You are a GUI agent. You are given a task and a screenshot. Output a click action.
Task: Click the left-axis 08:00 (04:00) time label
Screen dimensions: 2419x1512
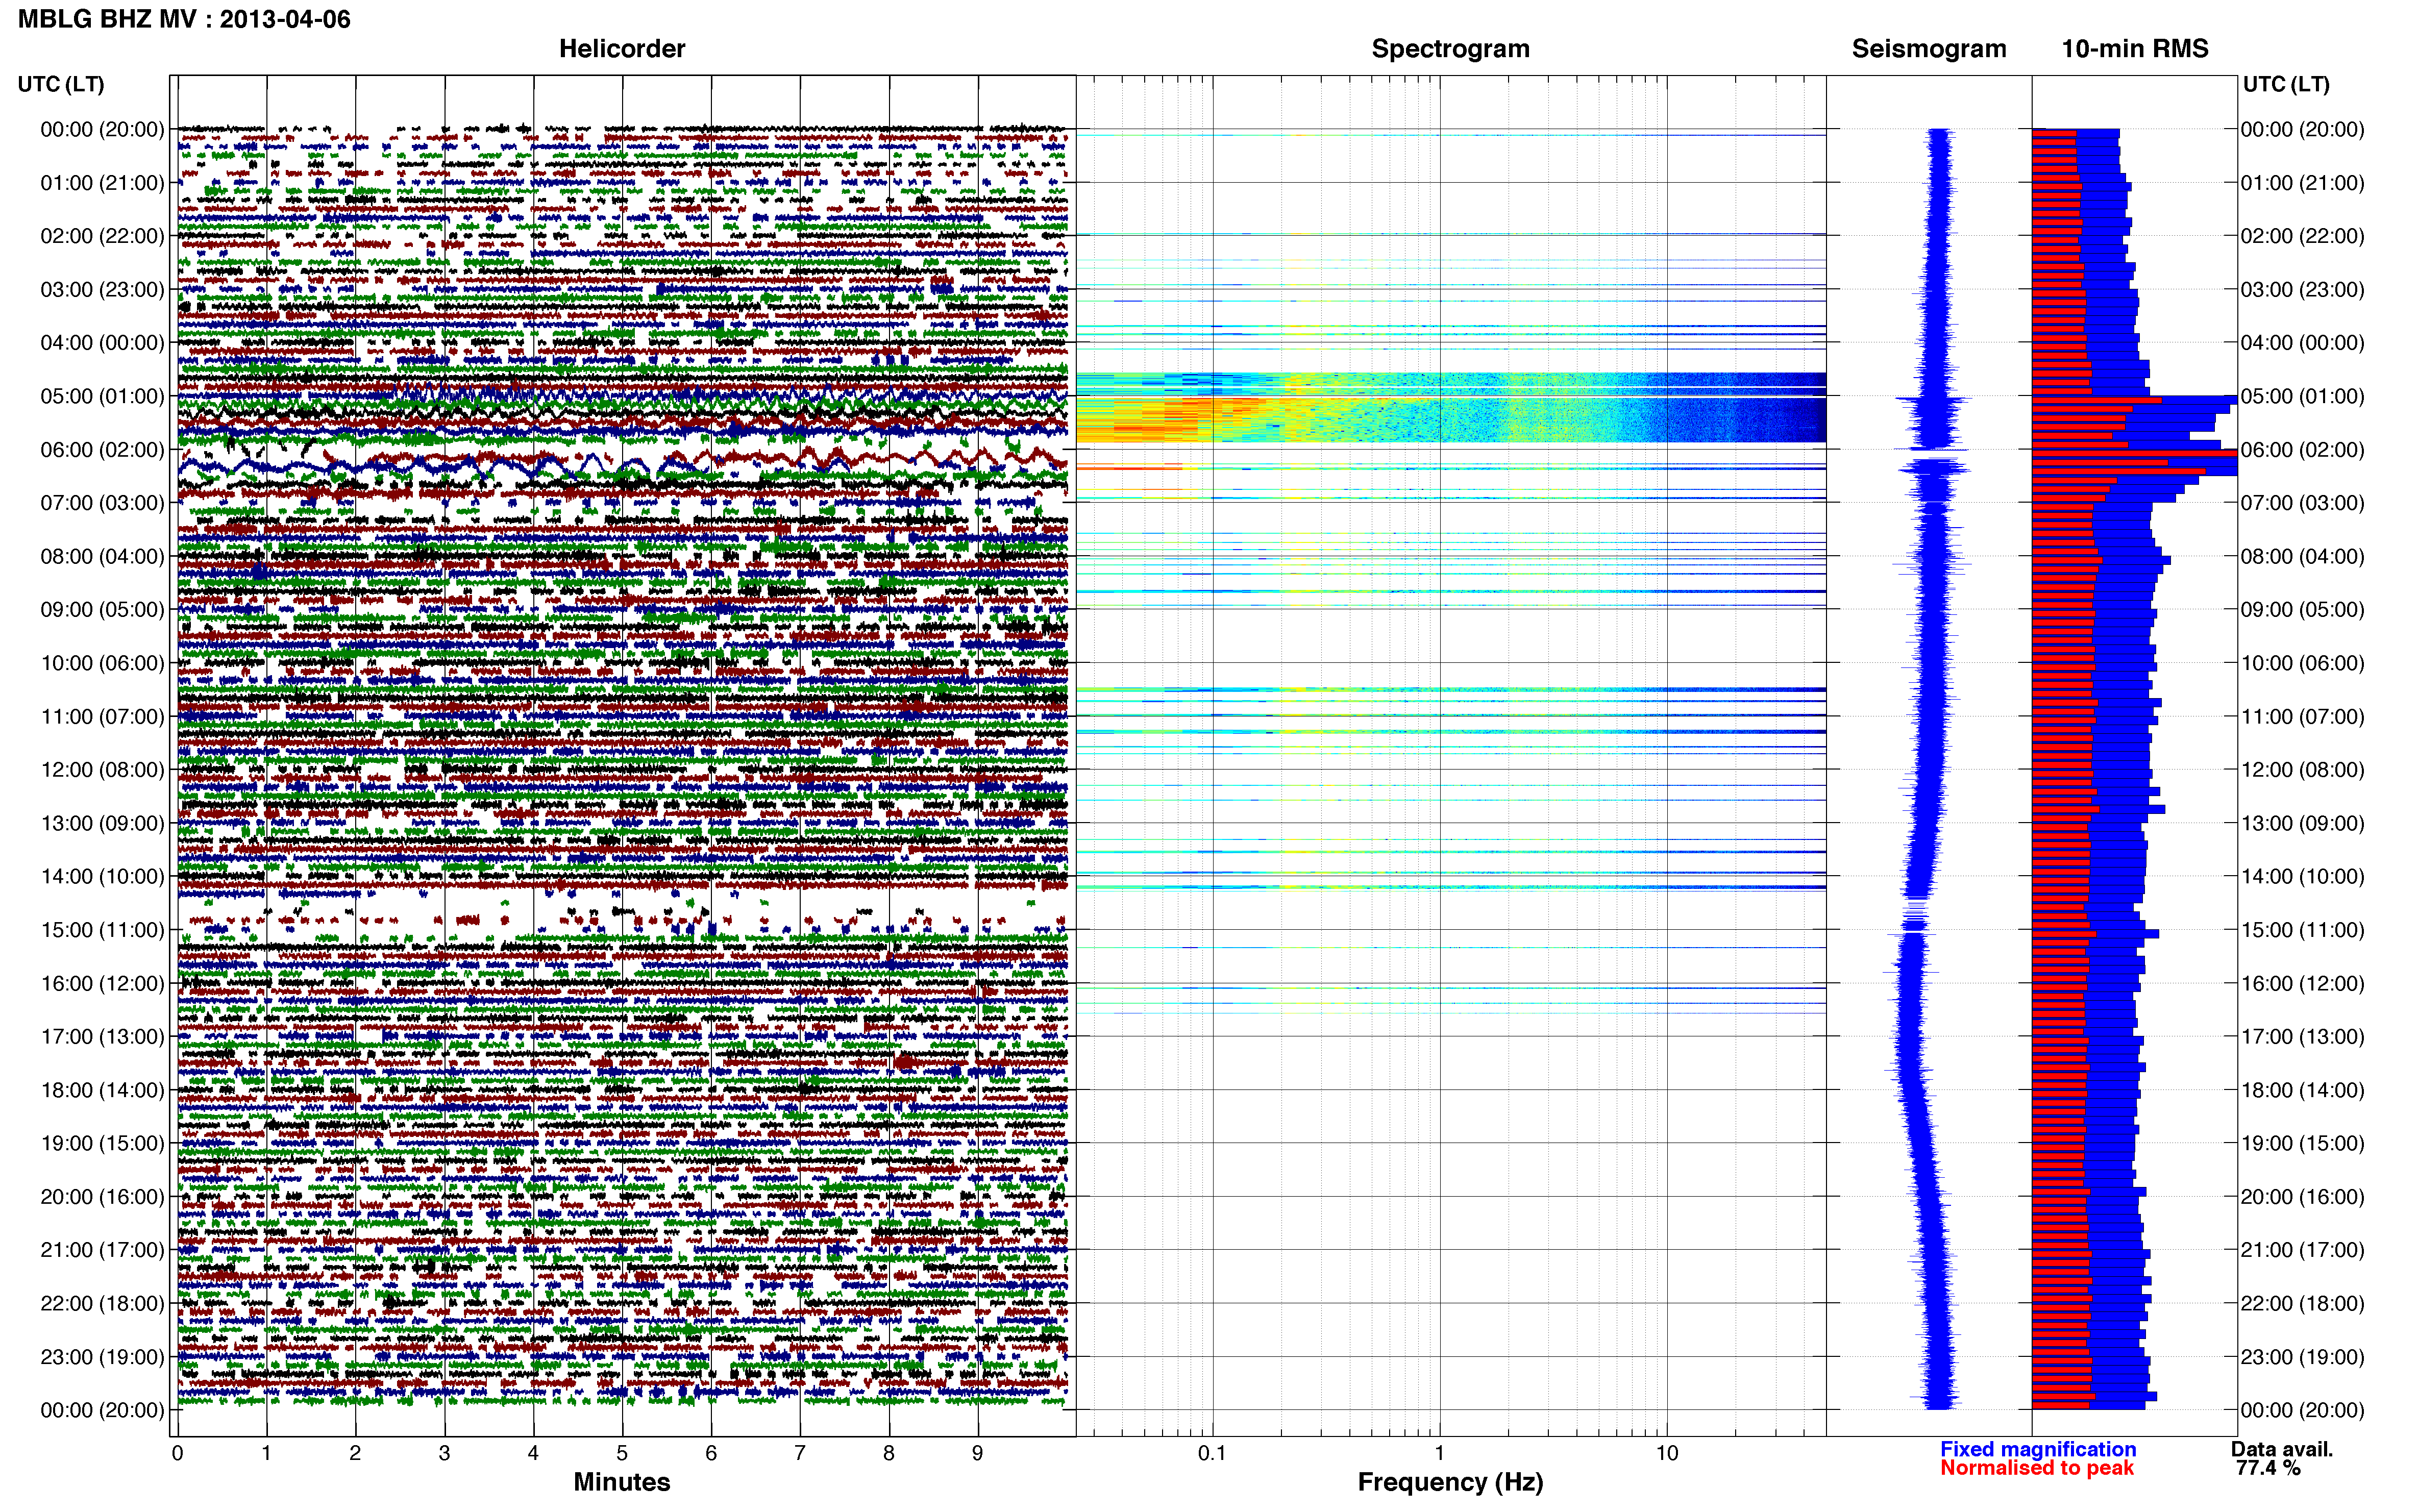[102, 555]
